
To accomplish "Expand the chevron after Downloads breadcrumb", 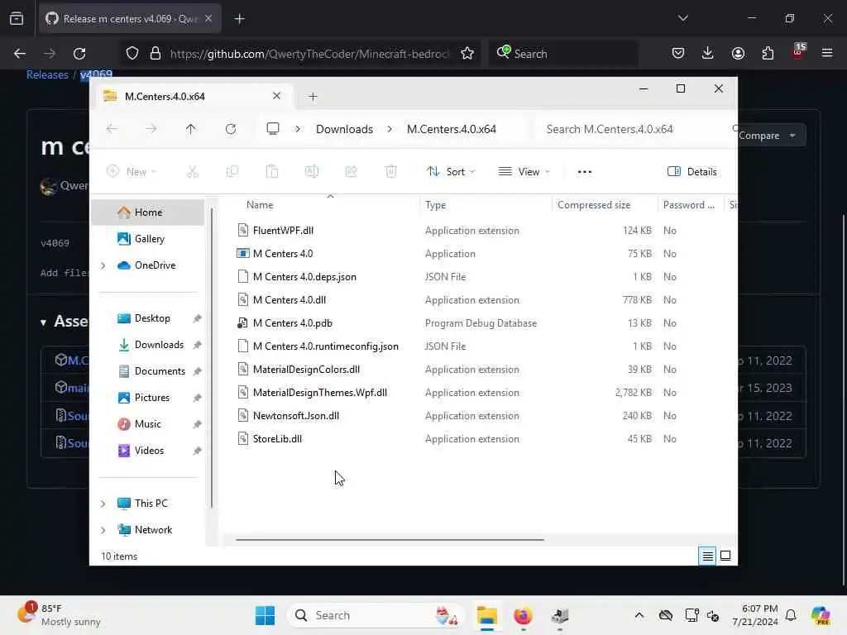I will (390, 129).
